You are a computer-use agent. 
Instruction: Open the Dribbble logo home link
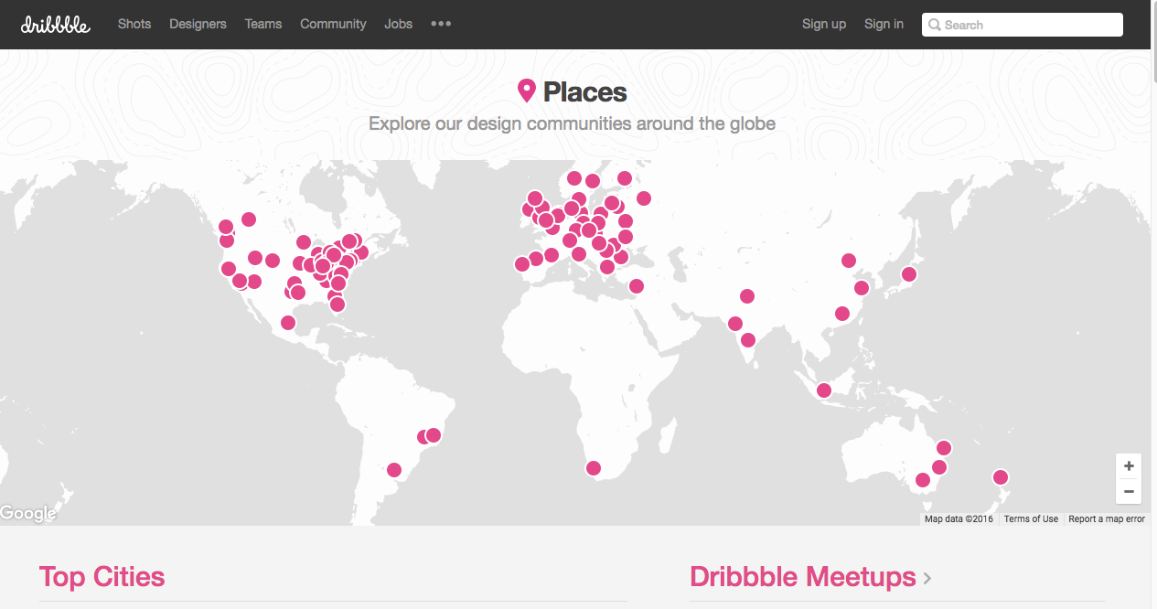pyautogui.click(x=56, y=25)
